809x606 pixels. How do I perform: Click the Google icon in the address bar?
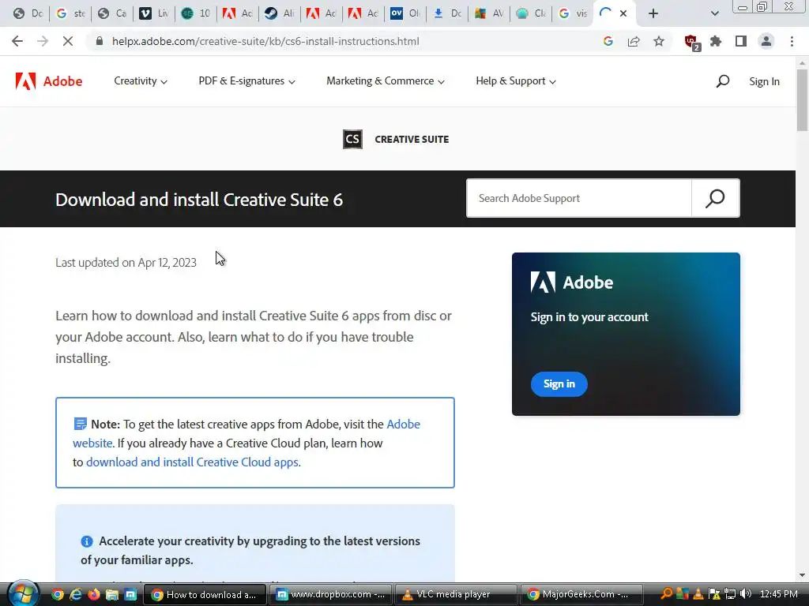(608, 41)
